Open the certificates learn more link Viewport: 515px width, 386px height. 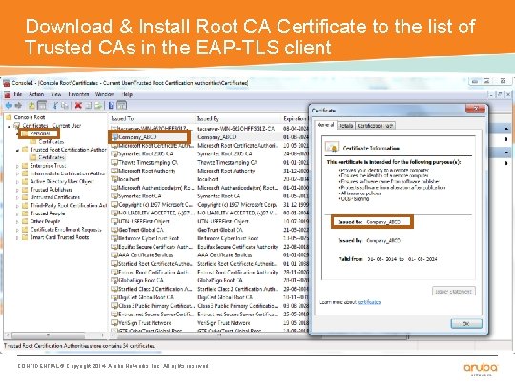[369, 302]
